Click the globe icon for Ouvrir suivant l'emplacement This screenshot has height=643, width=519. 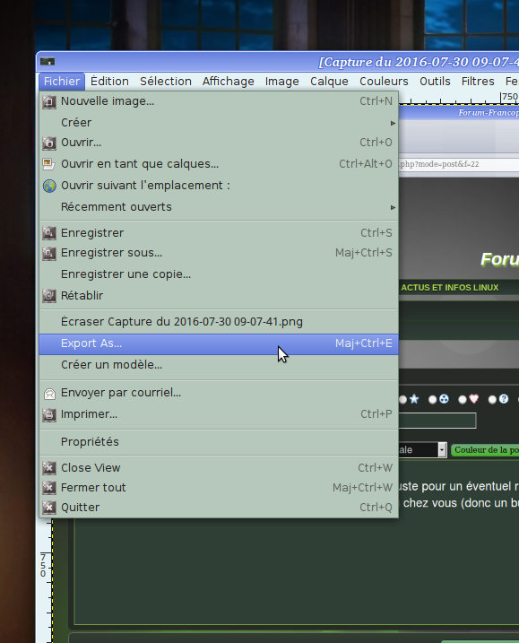pos(49,186)
